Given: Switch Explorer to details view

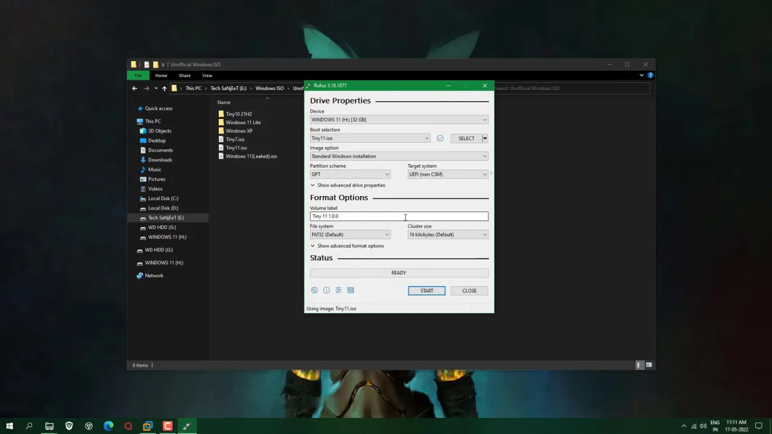Looking at the screenshot, I should 639,365.
